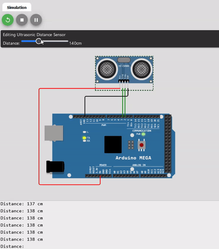219x249 pixels.
Task: Click the black microcontroller chip
Action: click(x=113, y=144)
